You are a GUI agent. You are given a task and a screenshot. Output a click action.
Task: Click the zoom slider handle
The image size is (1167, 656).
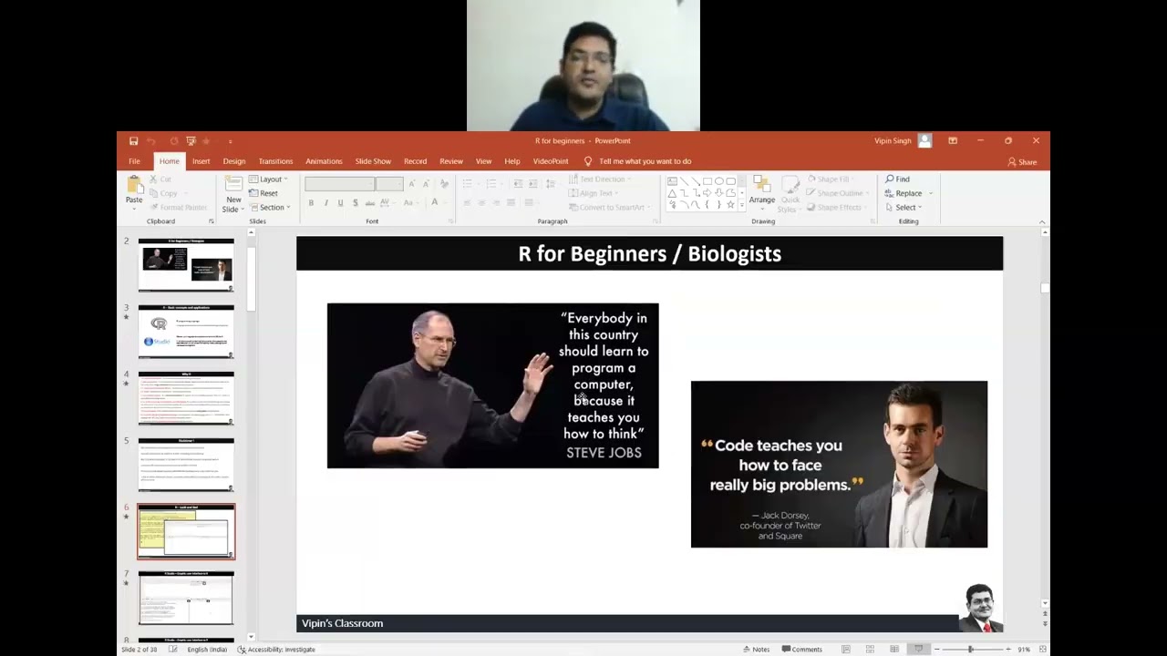971,649
